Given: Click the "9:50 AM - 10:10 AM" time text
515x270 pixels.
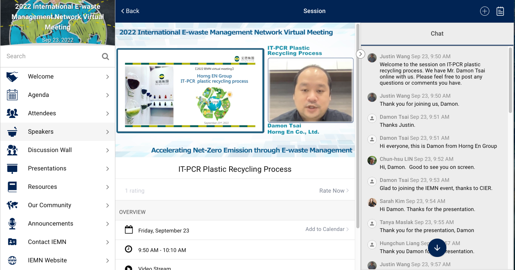Looking at the screenshot, I should click(x=162, y=250).
